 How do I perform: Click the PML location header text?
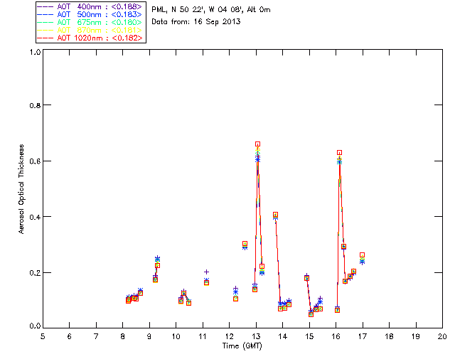211,9
